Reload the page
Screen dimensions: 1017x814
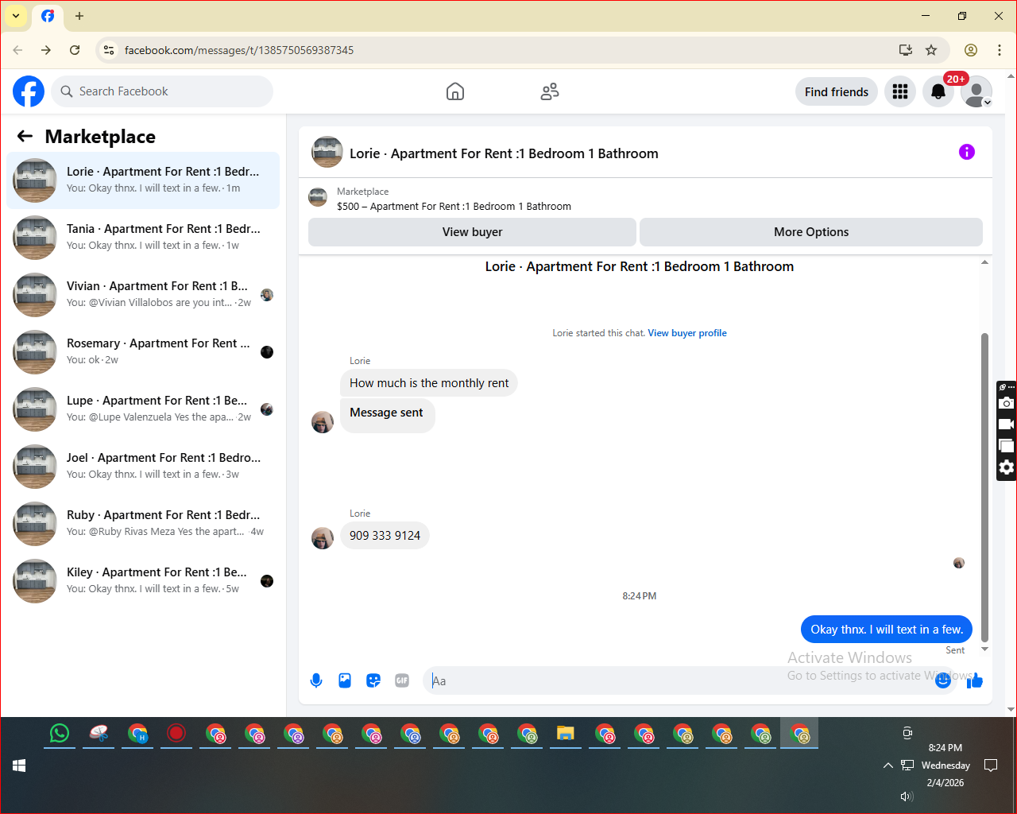coord(75,50)
